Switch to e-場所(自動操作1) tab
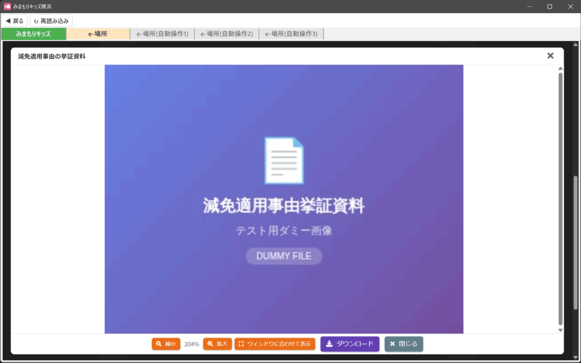581x363 pixels. [162, 34]
